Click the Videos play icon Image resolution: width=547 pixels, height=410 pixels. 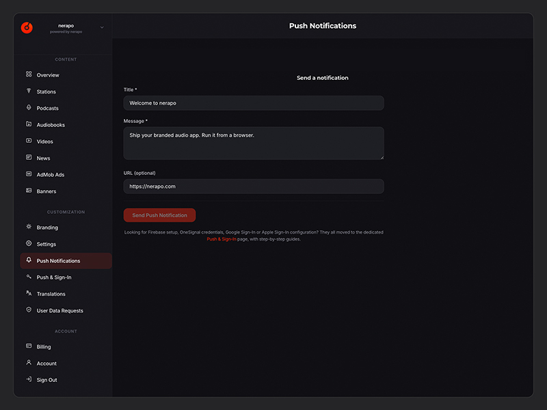pos(29,141)
